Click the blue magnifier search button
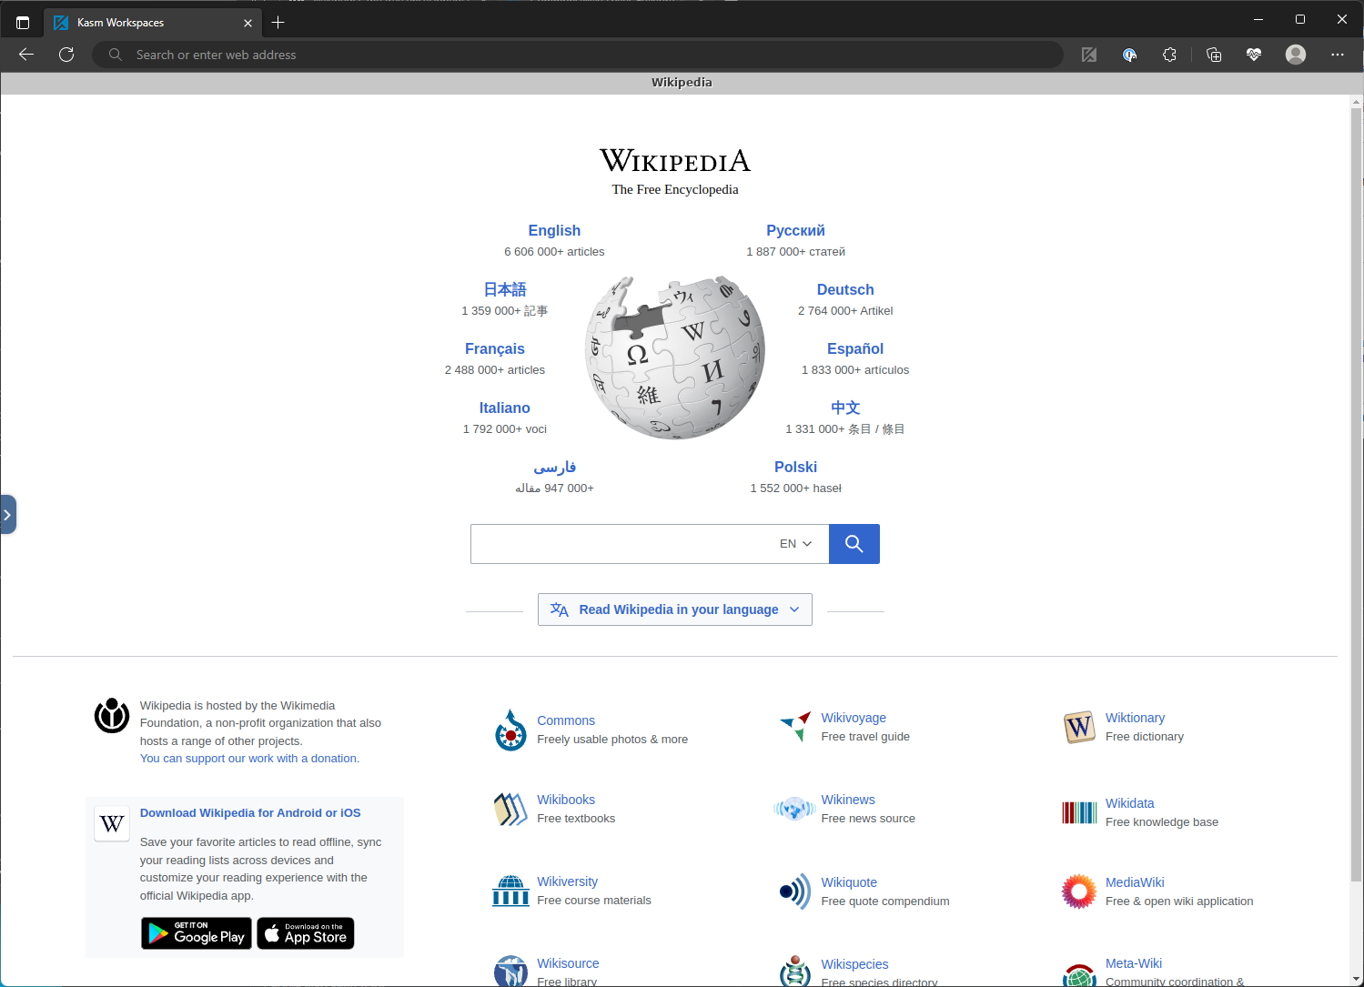 pyautogui.click(x=854, y=544)
